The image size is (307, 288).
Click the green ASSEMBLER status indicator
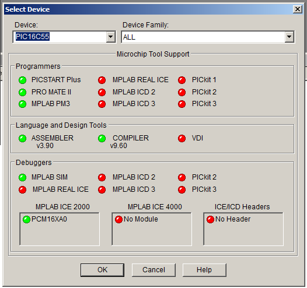coord(23,138)
